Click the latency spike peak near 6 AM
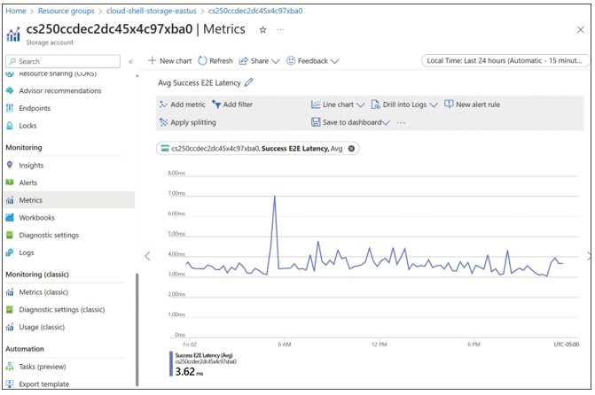Screen dimensions: 595x395 pos(275,196)
